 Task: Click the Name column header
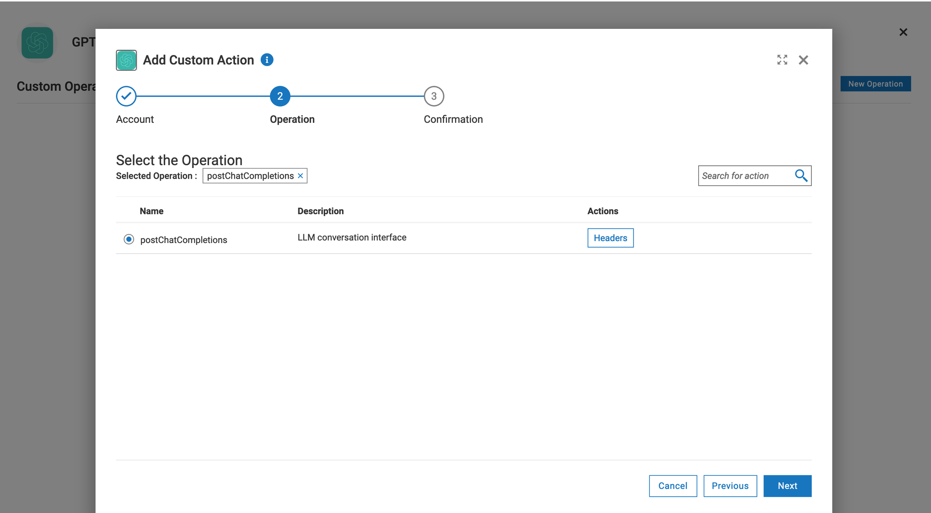click(x=151, y=211)
